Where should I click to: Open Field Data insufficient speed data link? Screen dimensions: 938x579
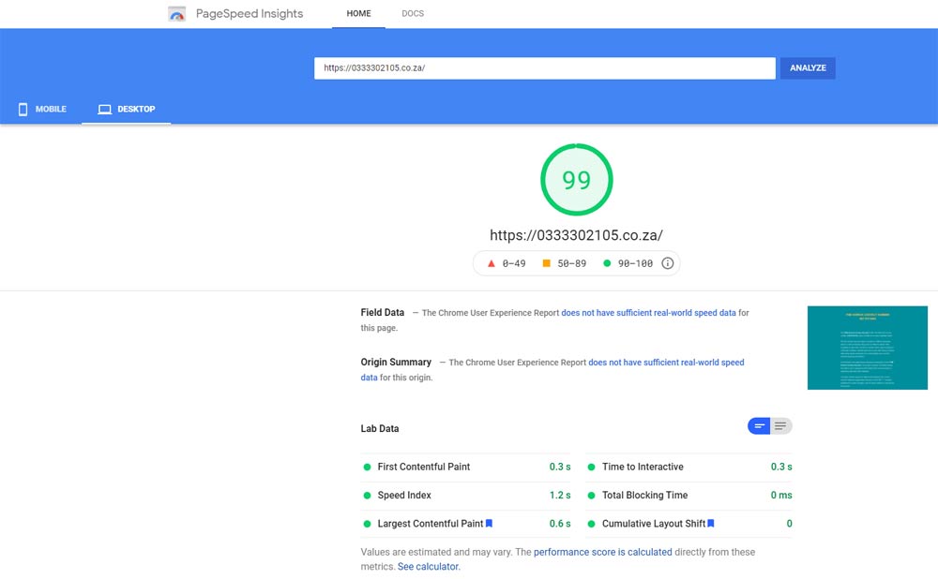[x=648, y=313]
